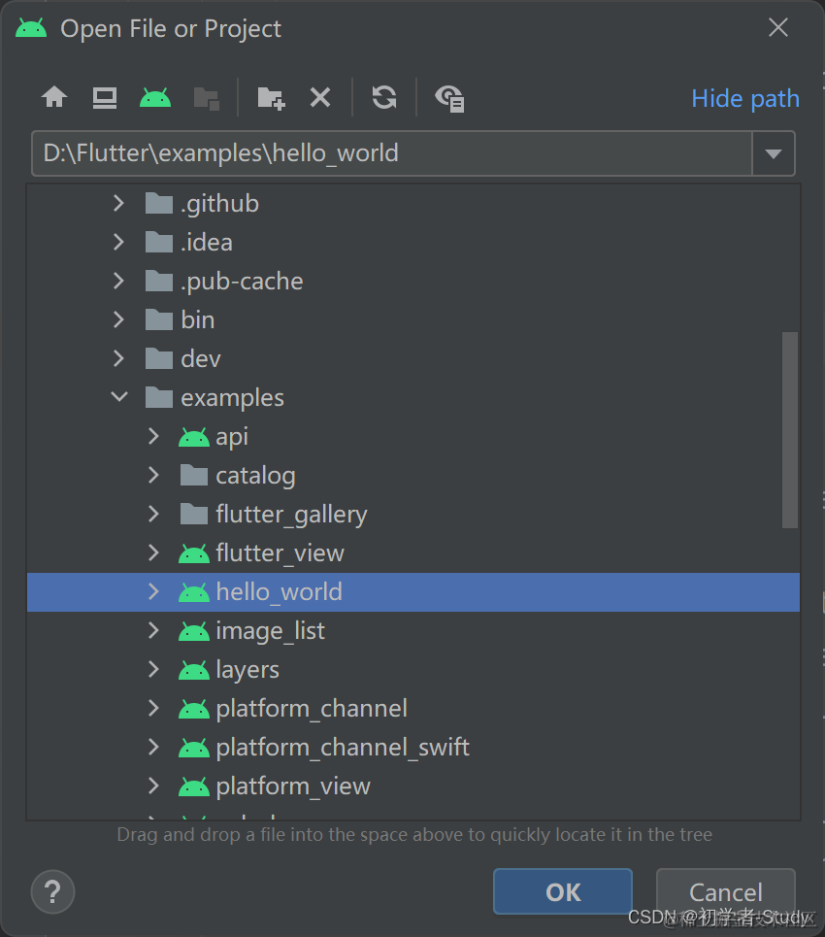Expand the hello_world project
This screenshot has height=937, width=825.
[153, 592]
